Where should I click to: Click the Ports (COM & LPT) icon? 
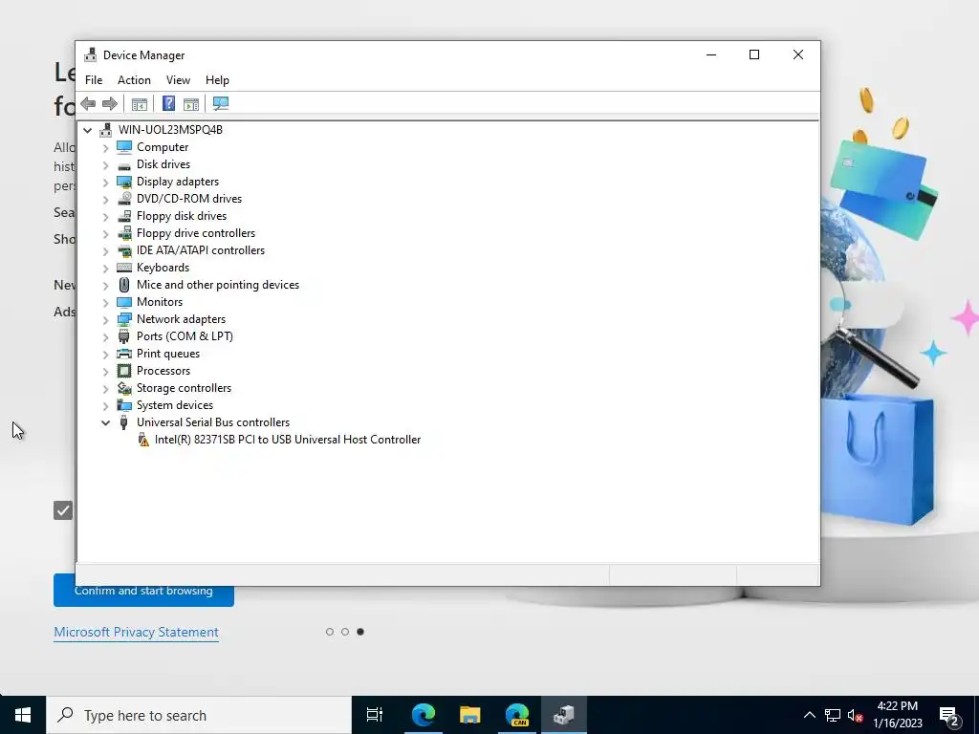[124, 336]
